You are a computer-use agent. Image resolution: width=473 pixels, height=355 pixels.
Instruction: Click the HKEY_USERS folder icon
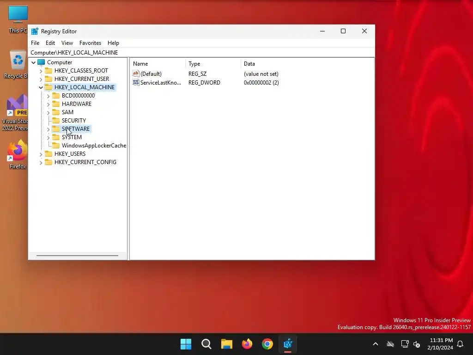49,153
